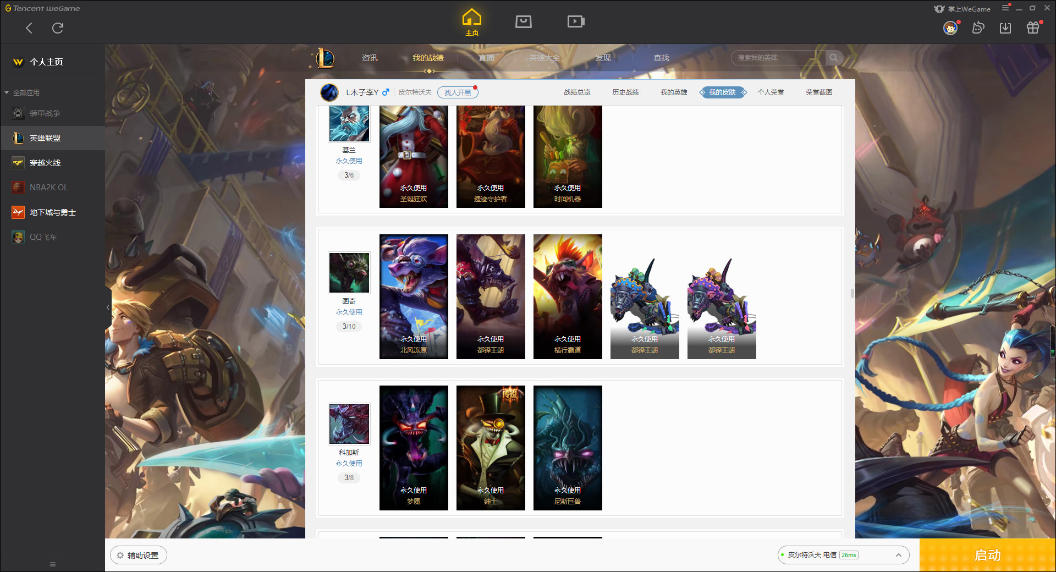Screen dimensions: 1056x572
Task: Click the 3/8 skin count badge
Action: pyautogui.click(x=349, y=478)
